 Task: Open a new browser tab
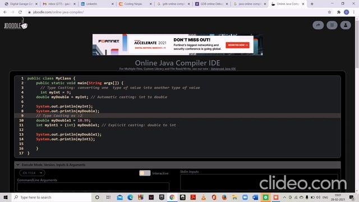pyautogui.click(x=312, y=4)
